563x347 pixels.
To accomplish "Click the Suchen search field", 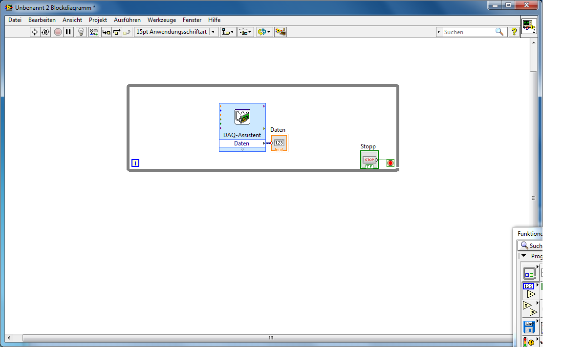I will (x=468, y=32).
